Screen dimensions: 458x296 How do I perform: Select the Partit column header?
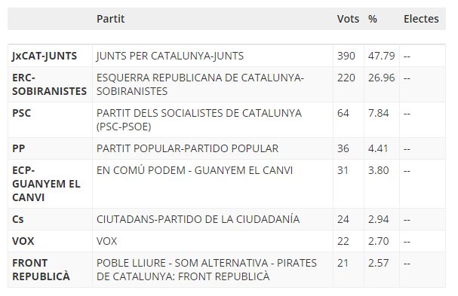click(x=110, y=19)
